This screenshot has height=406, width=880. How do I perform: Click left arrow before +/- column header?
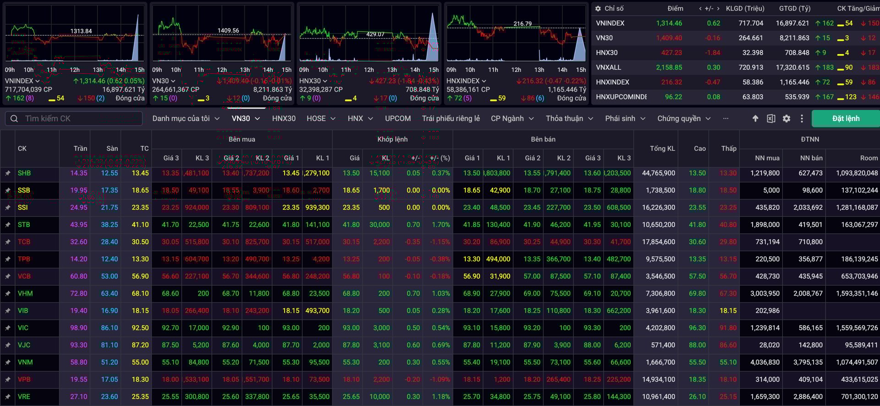point(700,9)
